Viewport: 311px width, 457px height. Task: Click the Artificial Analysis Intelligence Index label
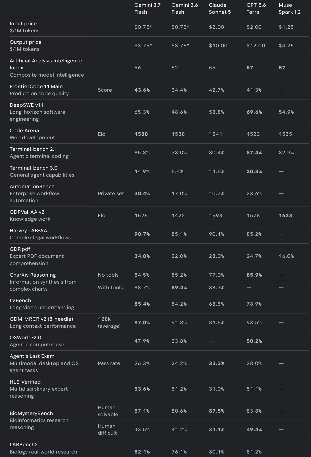click(x=46, y=64)
